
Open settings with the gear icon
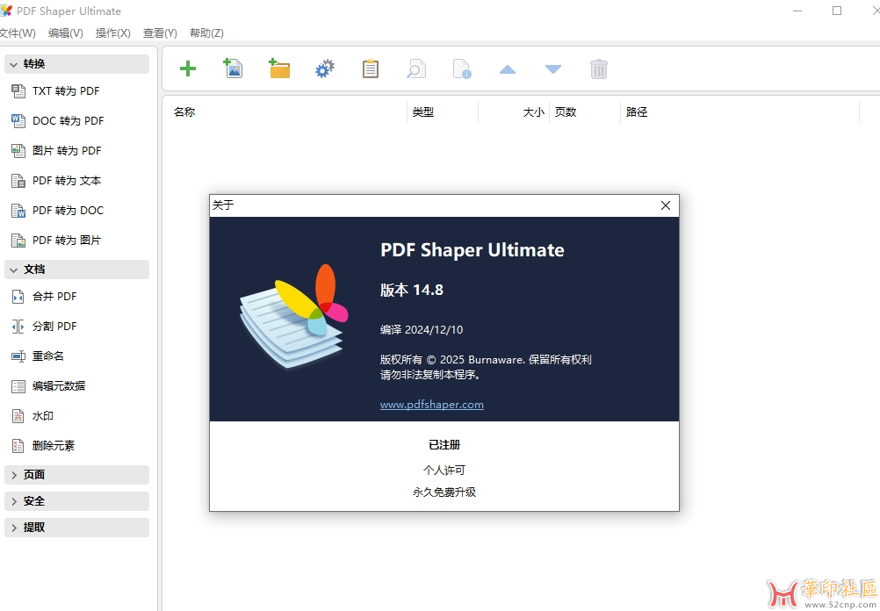click(325, 68)
